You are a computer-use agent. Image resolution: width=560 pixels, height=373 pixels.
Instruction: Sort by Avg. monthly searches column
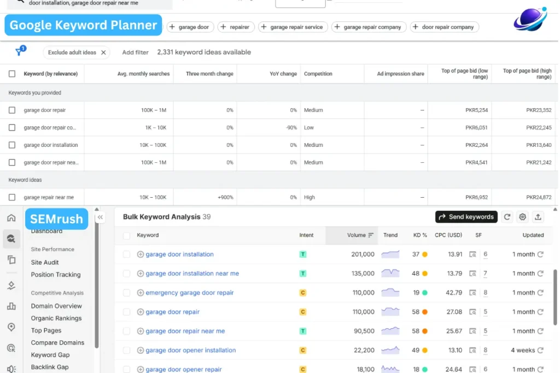pos(143,74)
